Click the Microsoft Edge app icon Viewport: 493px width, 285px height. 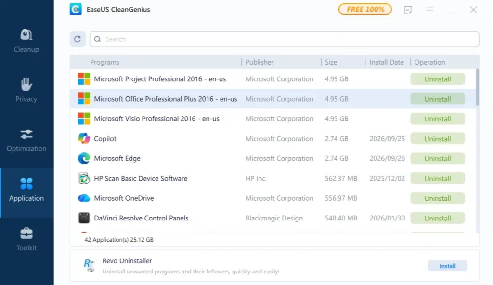[x=84, y=158]
